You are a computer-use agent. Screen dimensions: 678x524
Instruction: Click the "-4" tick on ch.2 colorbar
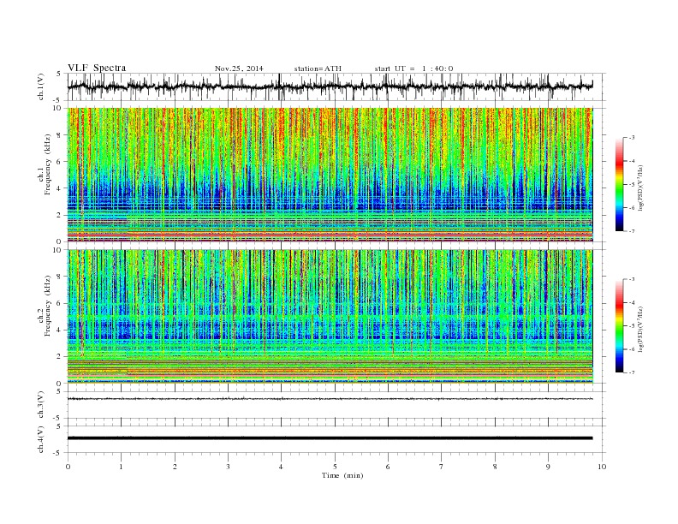point(631,302)
